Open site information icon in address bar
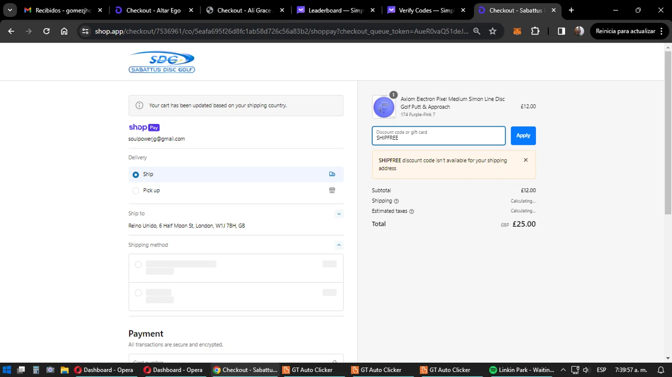Image resolution: width=672 pixels, height=377 pixels. pos(85,31)
